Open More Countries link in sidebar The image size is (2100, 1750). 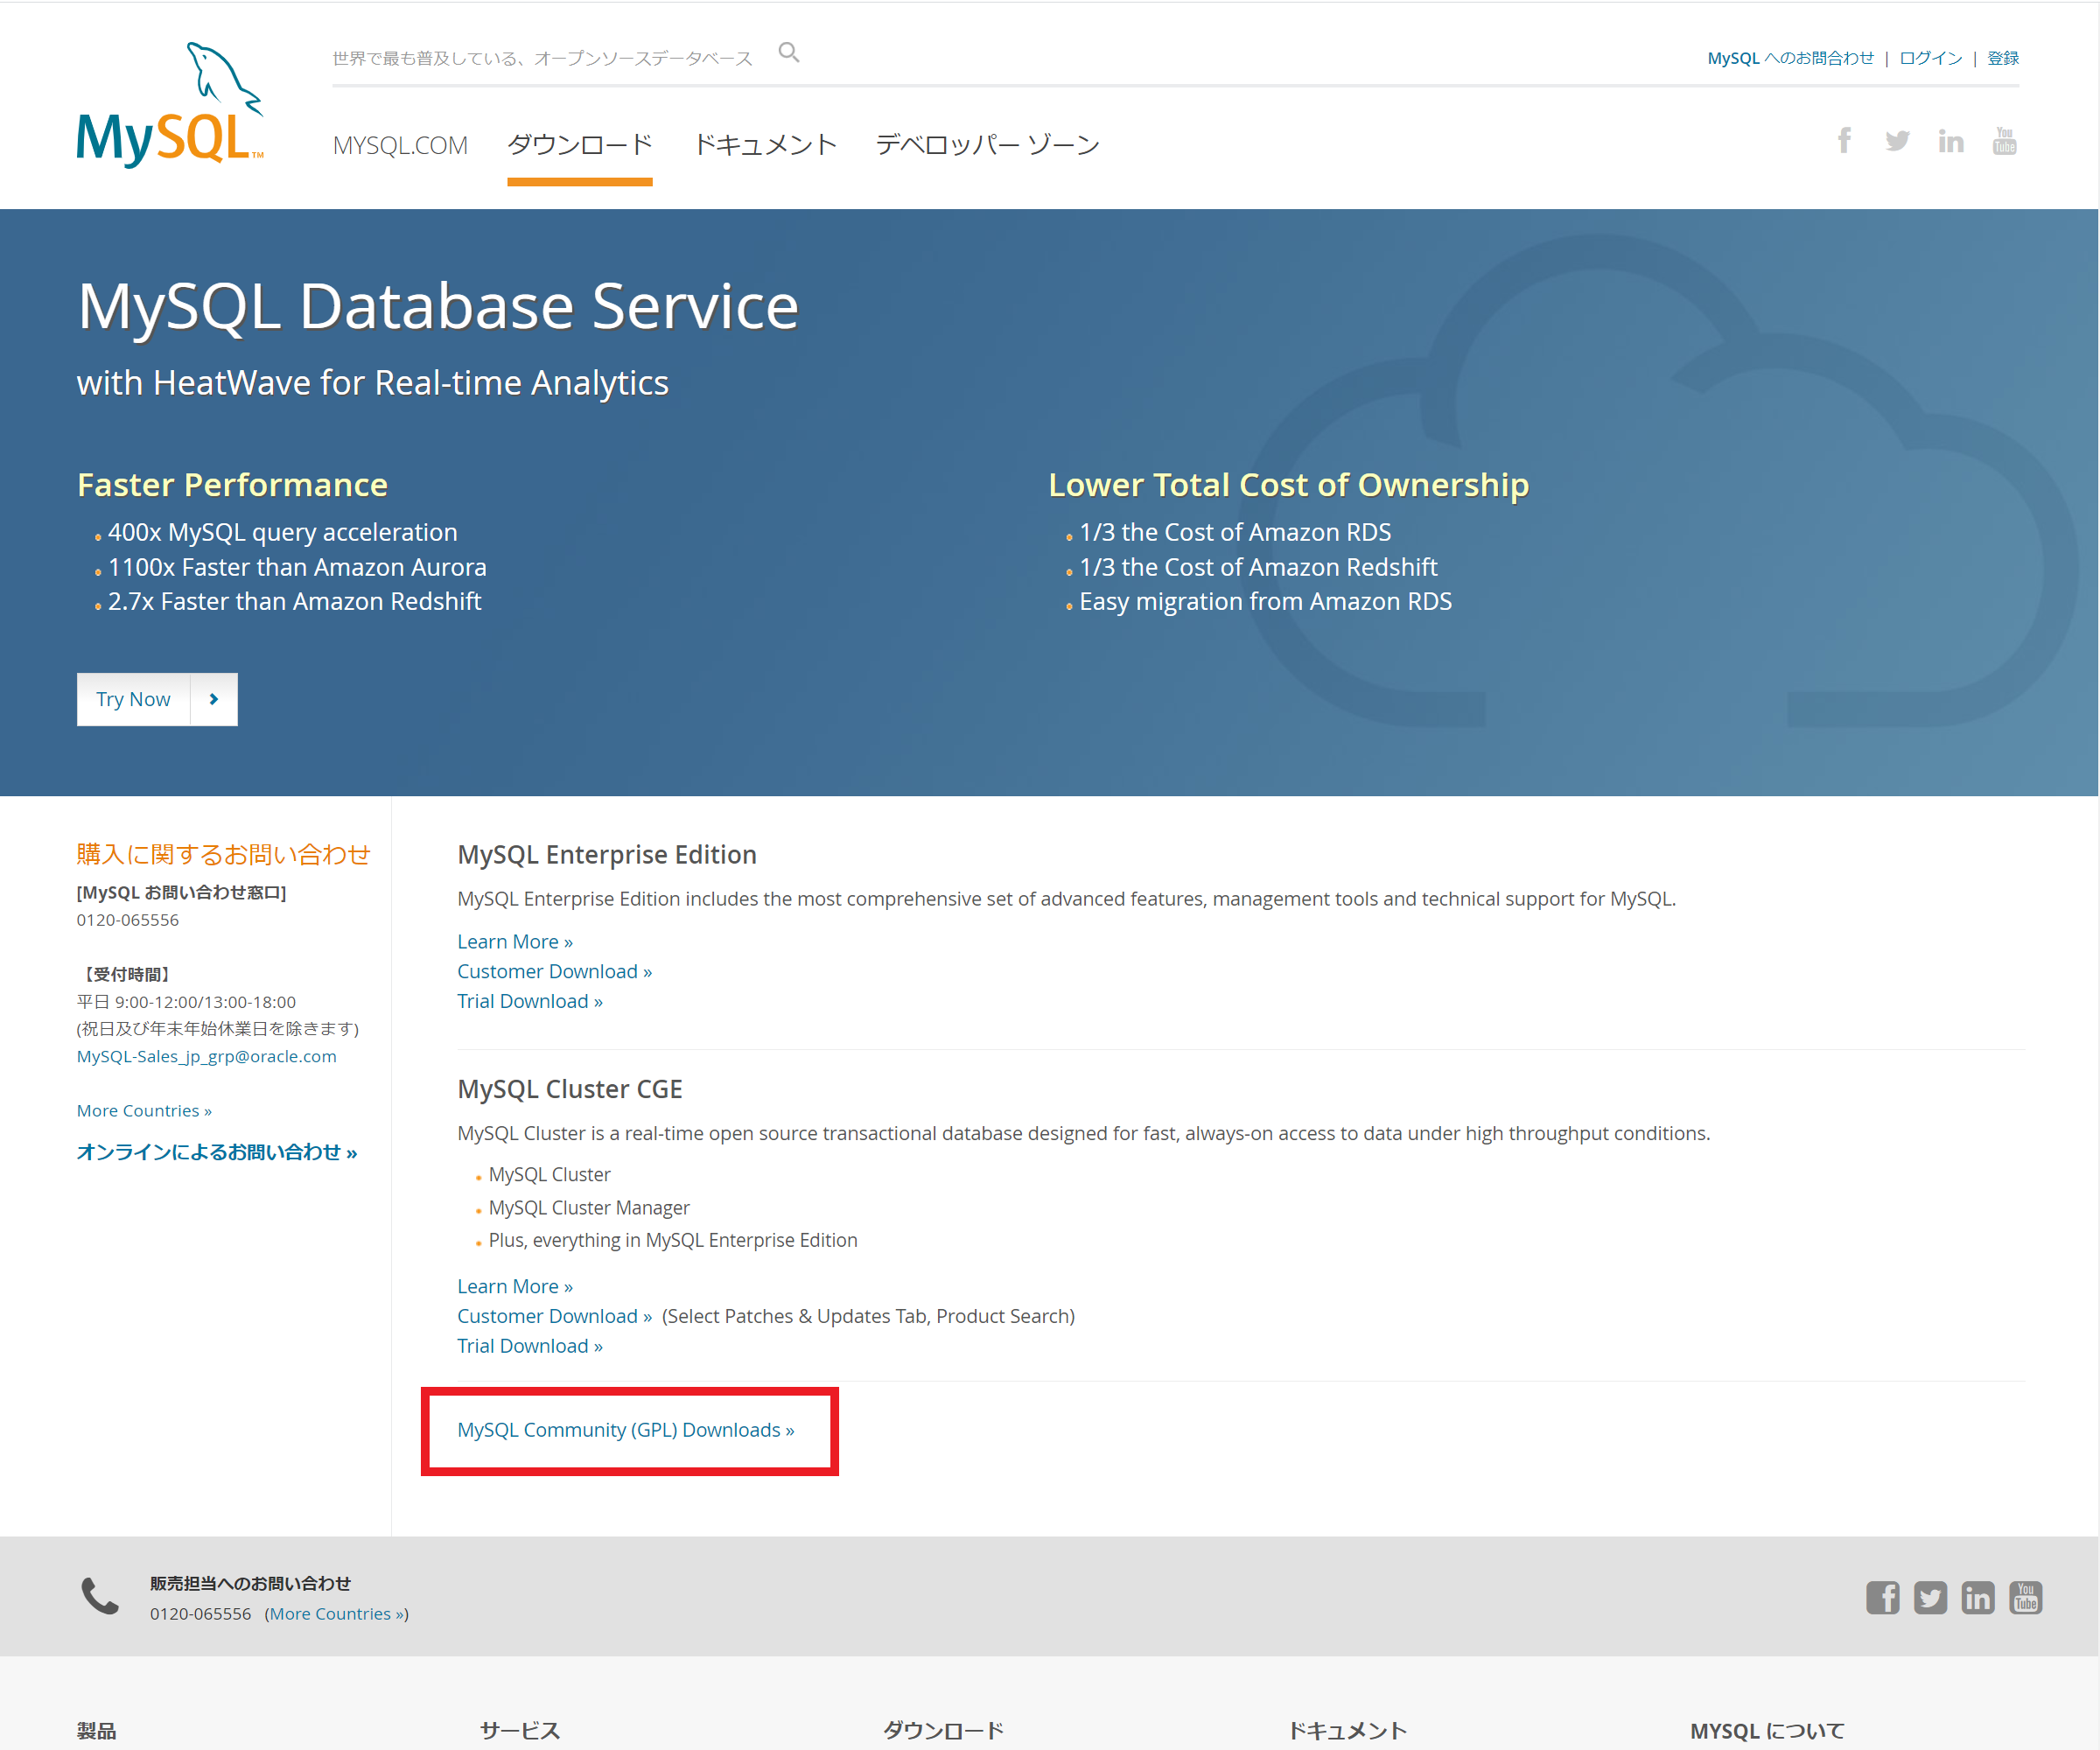point(144,1111)
